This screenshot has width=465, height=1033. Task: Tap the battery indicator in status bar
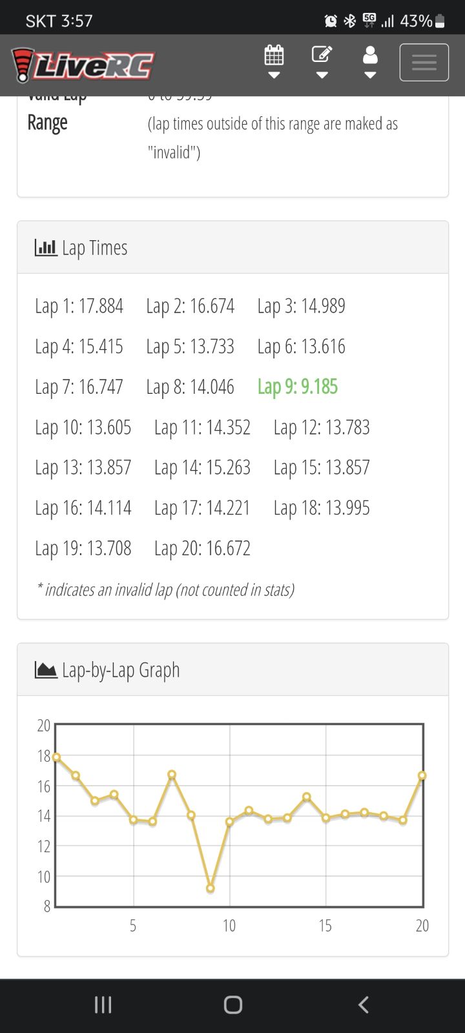[x=440, y=21]
